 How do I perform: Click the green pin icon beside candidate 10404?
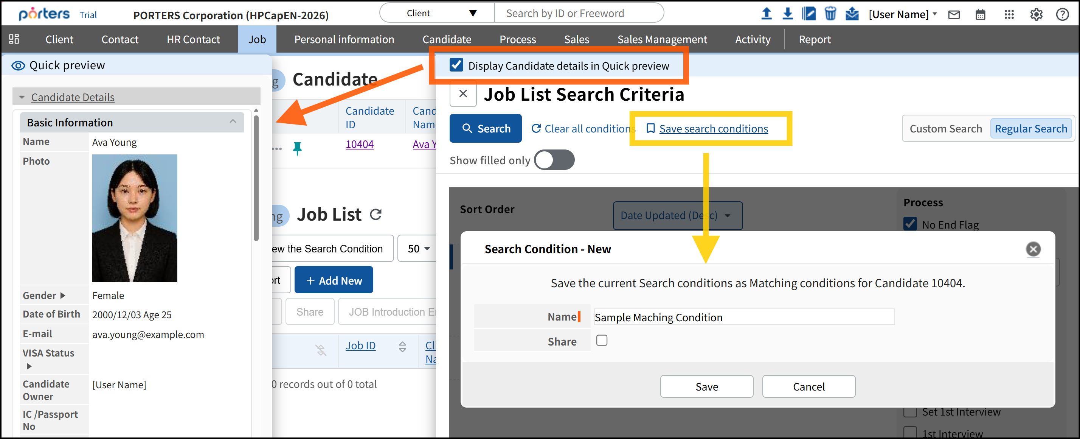tap(297, 148)
